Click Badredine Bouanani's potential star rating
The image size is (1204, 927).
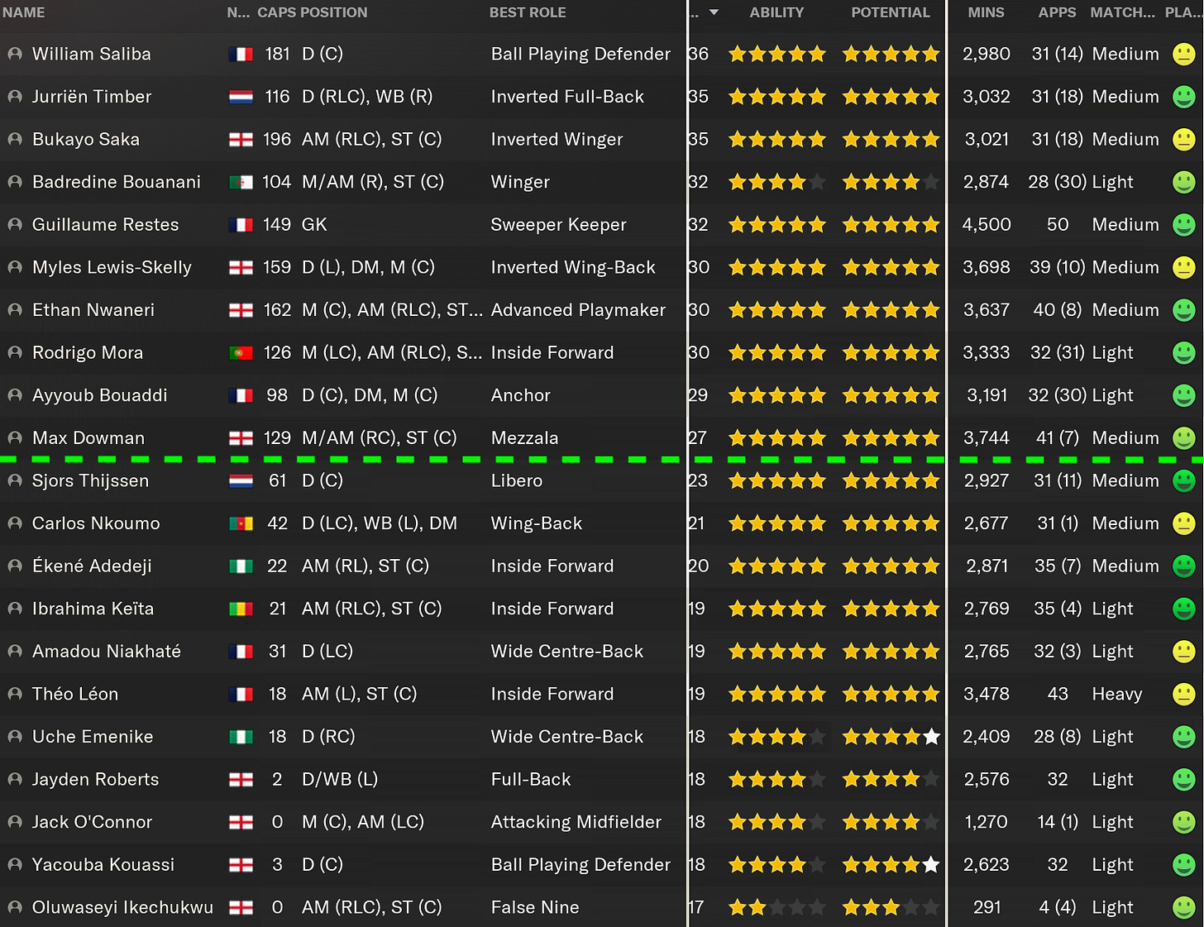[891, 182]
